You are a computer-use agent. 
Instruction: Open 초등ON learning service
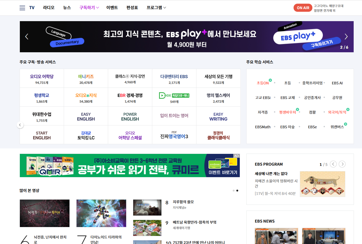click(x=263, y=83)
